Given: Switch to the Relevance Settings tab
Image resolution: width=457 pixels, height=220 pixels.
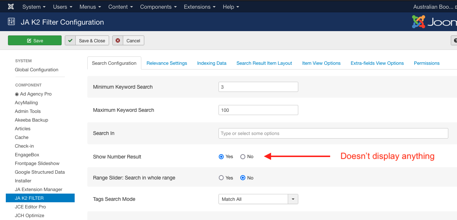Looking at the screenshot, I should (167, 63).
